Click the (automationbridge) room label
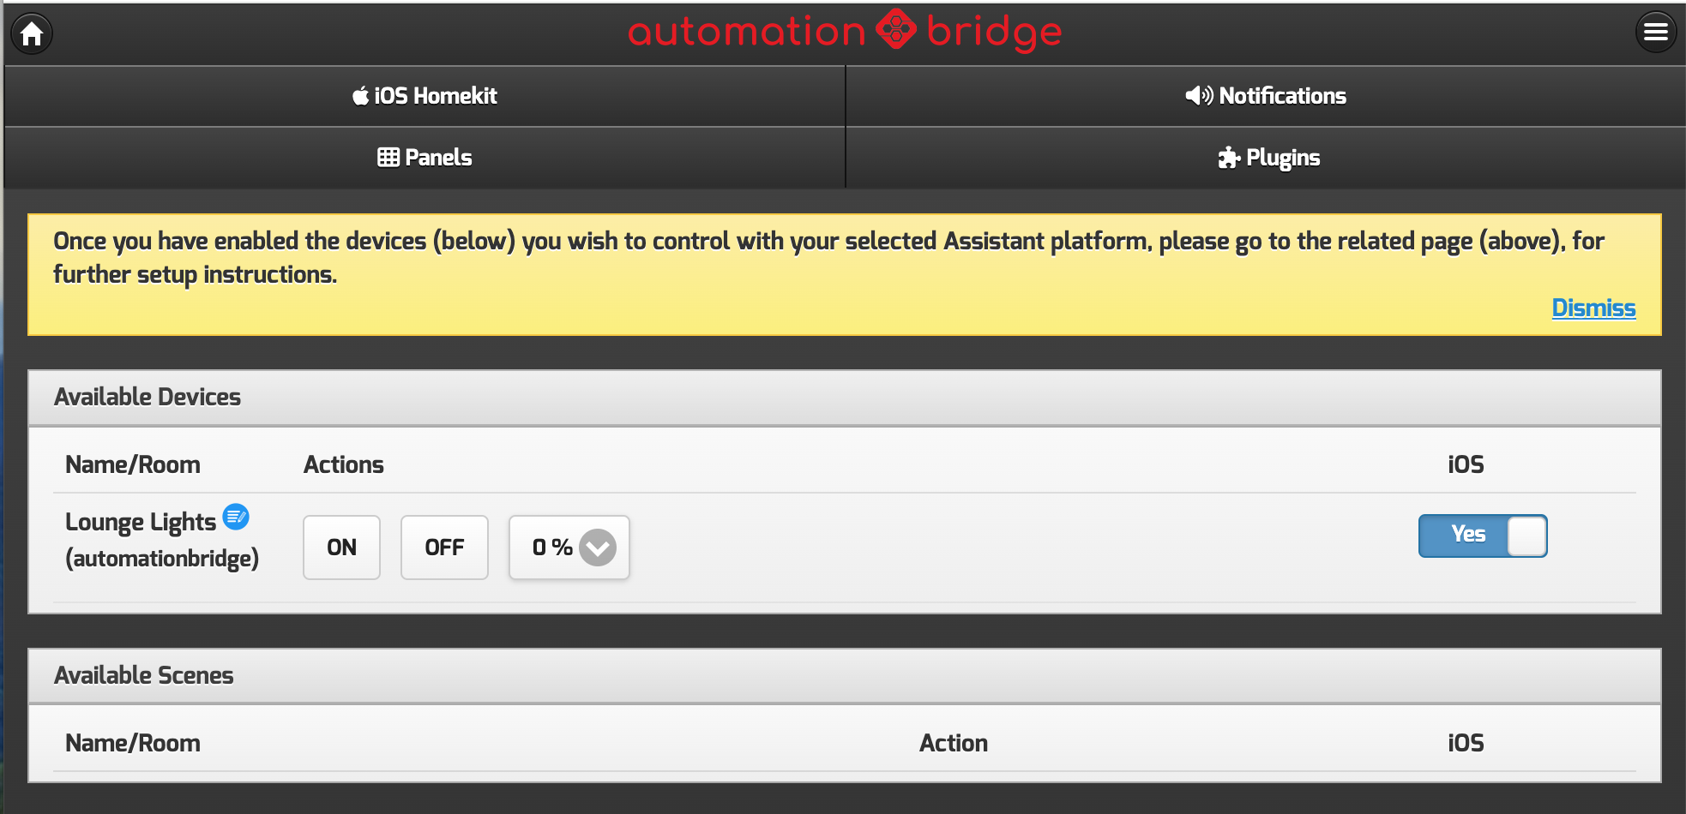1686x814 pixels. point(162,559)
